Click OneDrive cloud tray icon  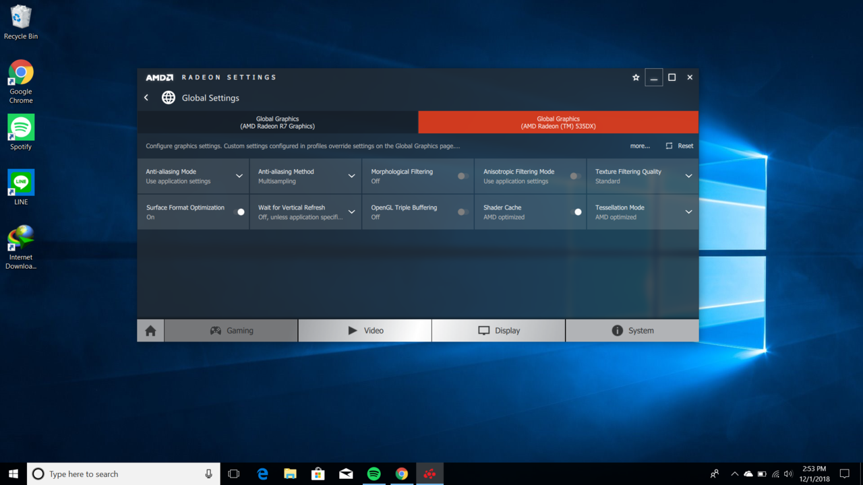click(x=748, y=474)
